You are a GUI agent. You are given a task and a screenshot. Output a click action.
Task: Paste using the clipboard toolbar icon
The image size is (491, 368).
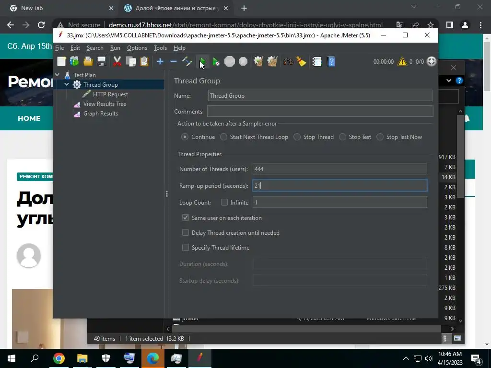click(144, 61)
